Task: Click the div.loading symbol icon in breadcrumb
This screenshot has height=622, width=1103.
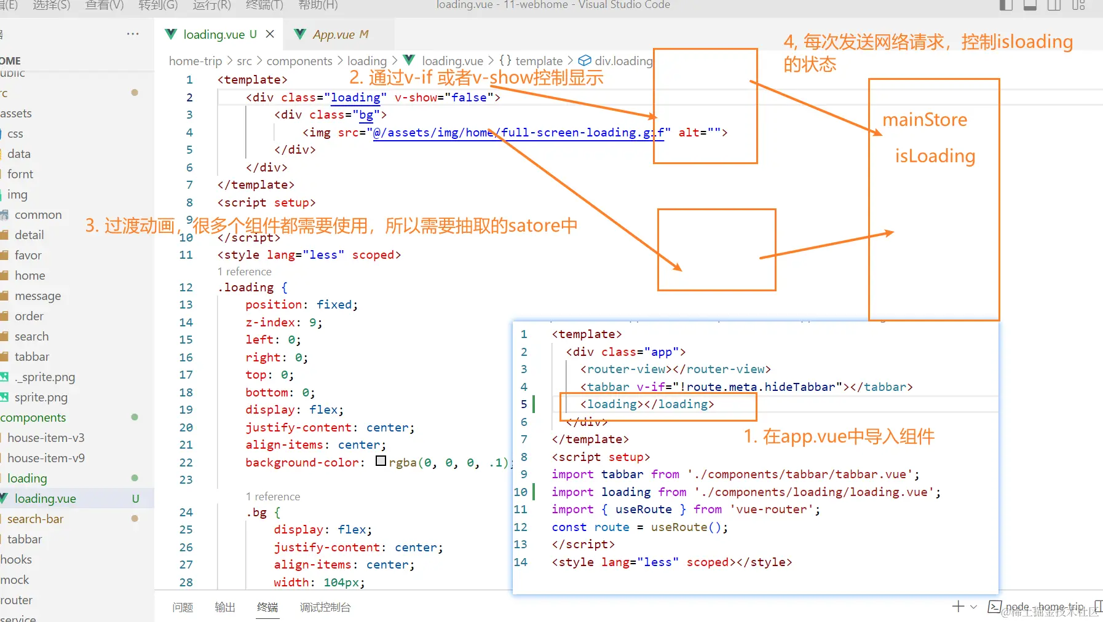Action: (x=585, y=60)
